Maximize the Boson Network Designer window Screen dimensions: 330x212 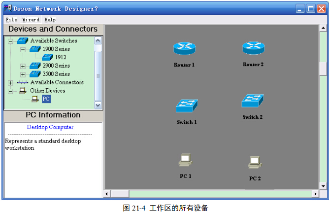[x=311, y=9]
